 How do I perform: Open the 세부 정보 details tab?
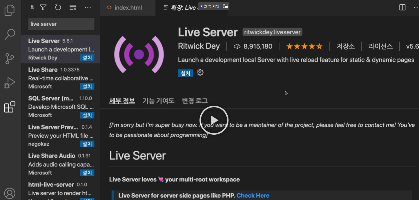(122, 101)
